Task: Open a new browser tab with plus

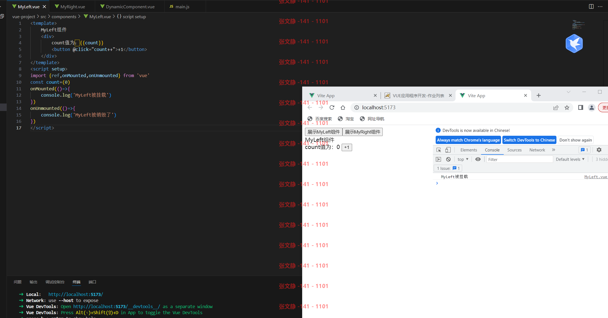Action: coord(539,96)
